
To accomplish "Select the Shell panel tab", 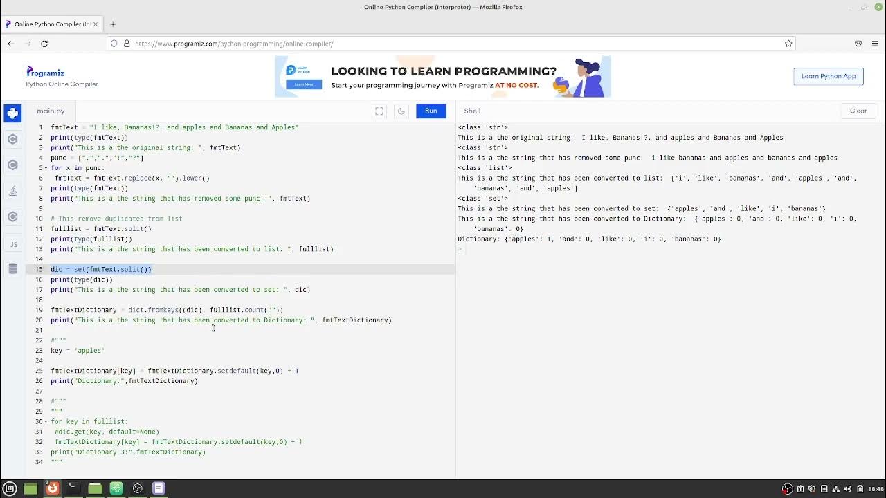I will 472,111.
